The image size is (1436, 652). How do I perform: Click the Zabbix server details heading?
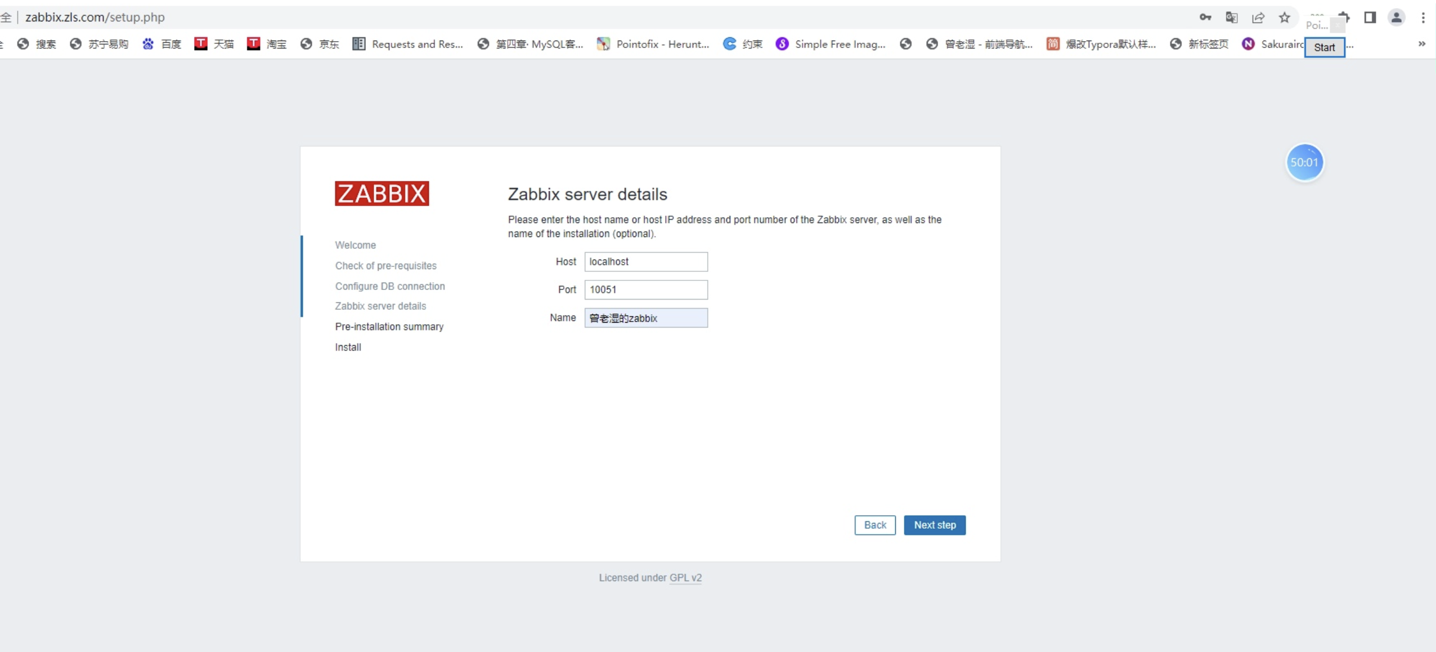(x=587, y=194)
